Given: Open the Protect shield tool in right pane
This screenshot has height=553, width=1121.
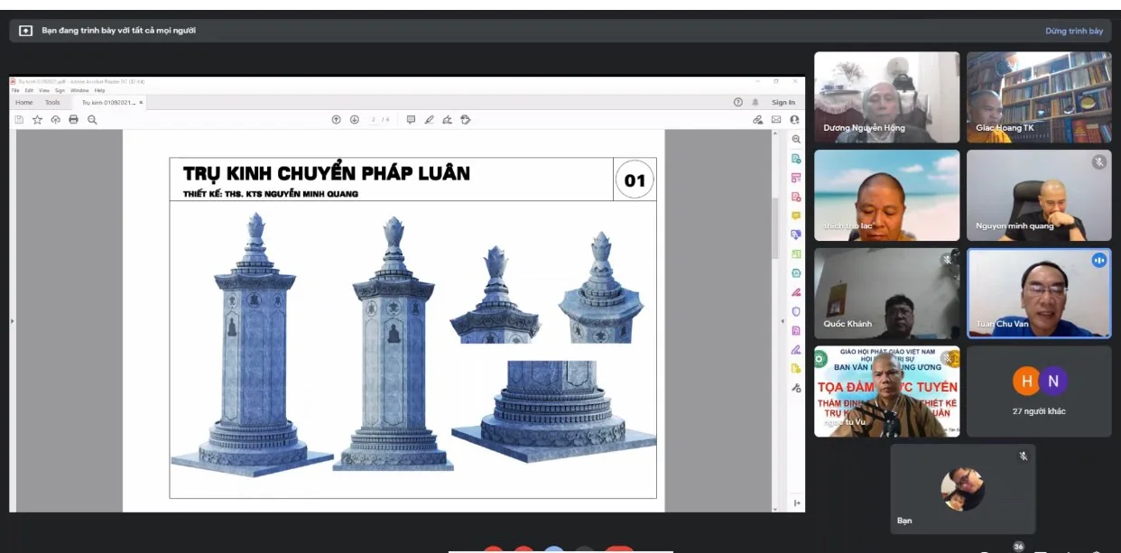Looking at the screenshot, I should click(796, 311).
